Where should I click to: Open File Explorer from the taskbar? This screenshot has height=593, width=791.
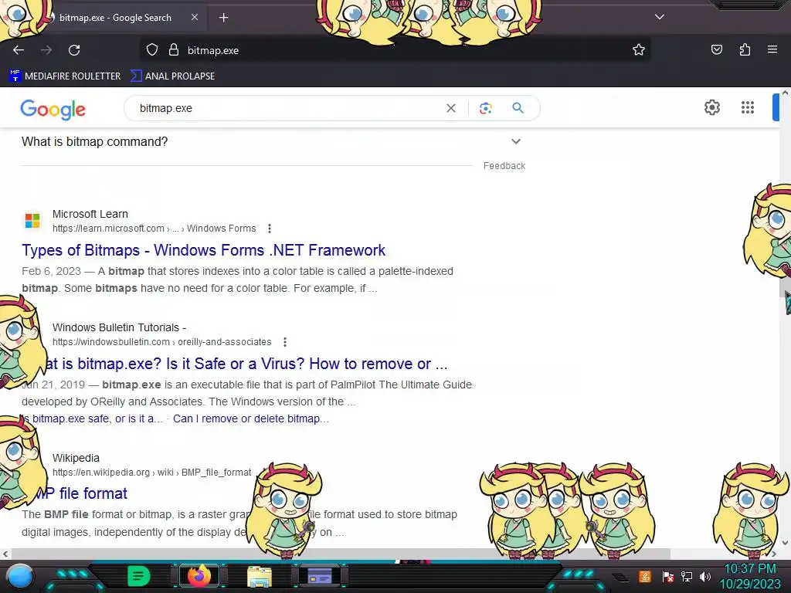coord(260,576)
